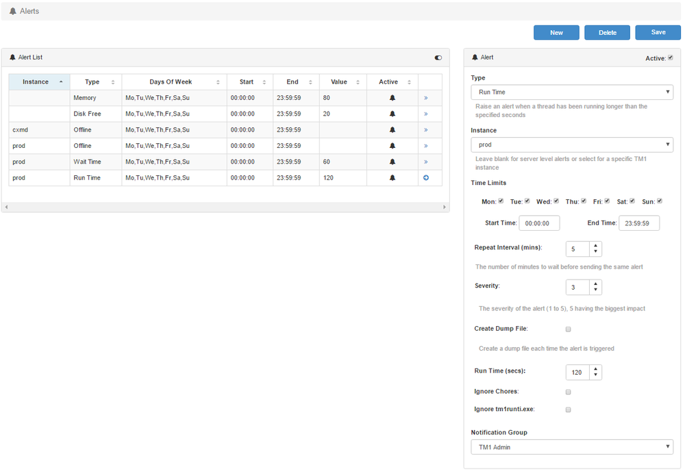685x474 pixels.
Task: Increase the Severity value with the up arrow
Action: [x=596, y=284]
